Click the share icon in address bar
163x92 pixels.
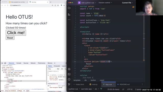click(55, 5)
